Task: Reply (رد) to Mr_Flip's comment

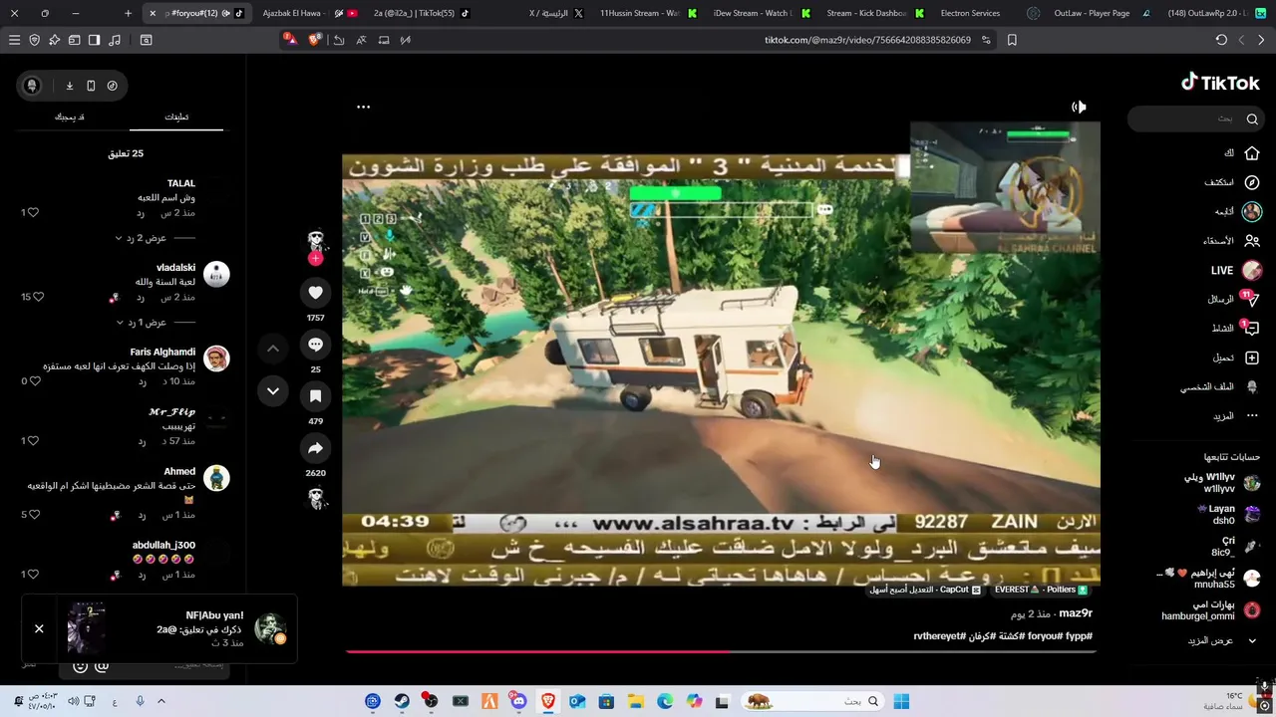Action: point(142,441)
